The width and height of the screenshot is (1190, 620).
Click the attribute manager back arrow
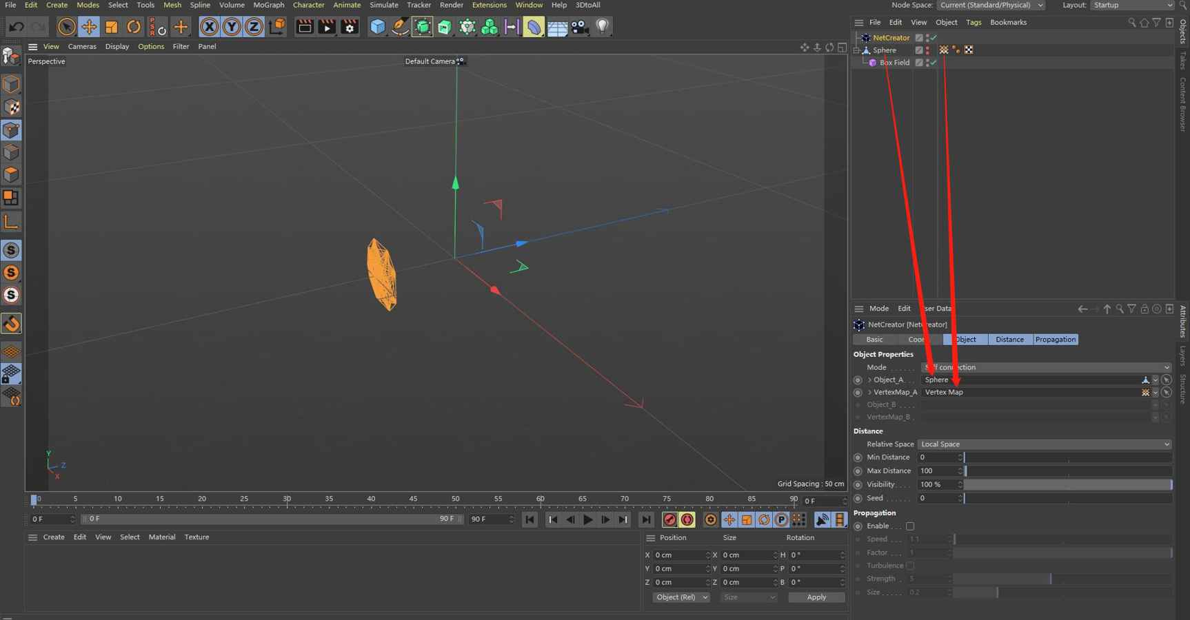pyautogui.click(x=1082, y=309)
